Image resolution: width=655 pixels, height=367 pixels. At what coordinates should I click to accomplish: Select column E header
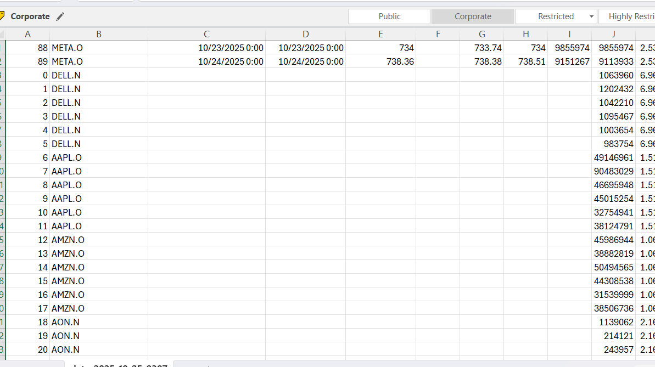[380, 34]
